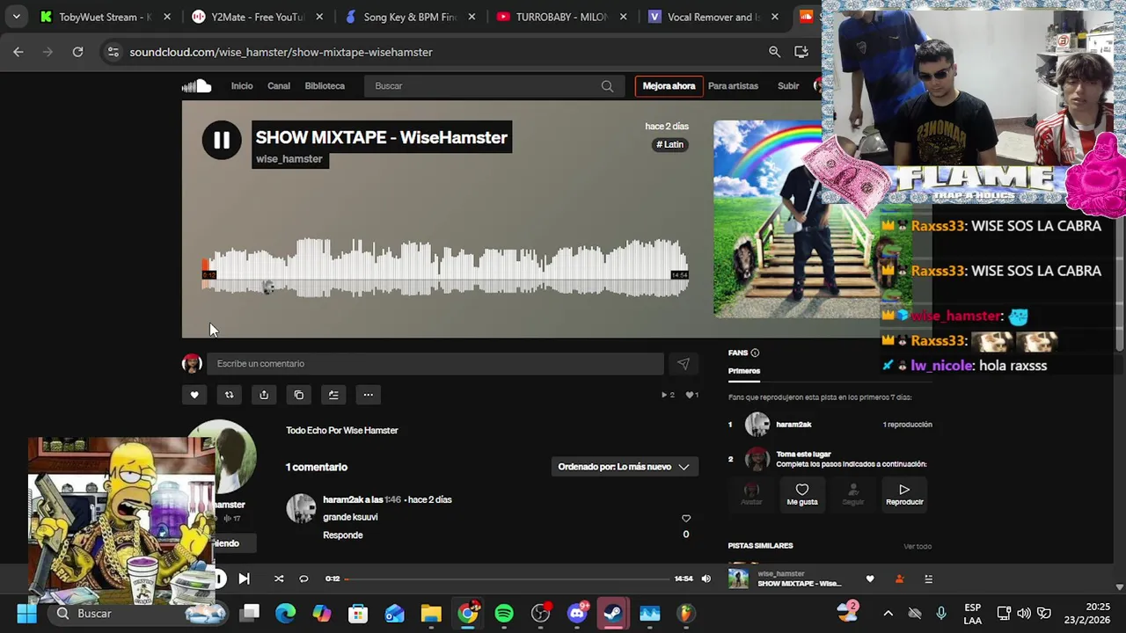This screenshot has width=1126, height=633.
Task: Open FL Studio from the taskbar
Action: coord(686,614)
